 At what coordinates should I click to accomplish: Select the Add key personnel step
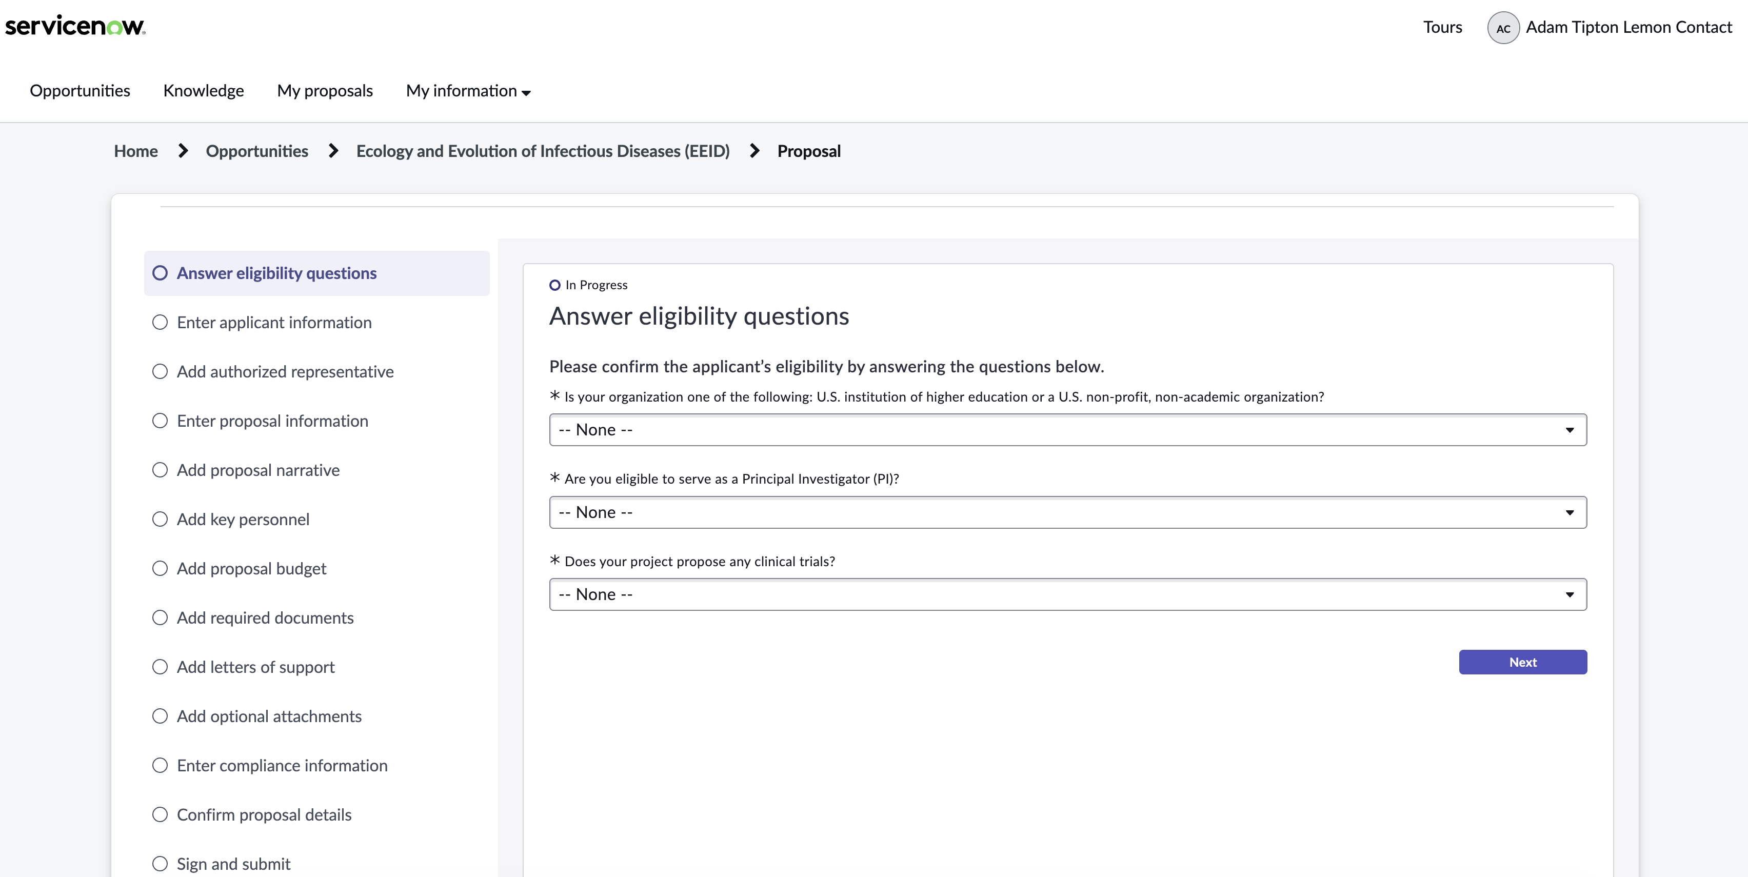[316, 519]
